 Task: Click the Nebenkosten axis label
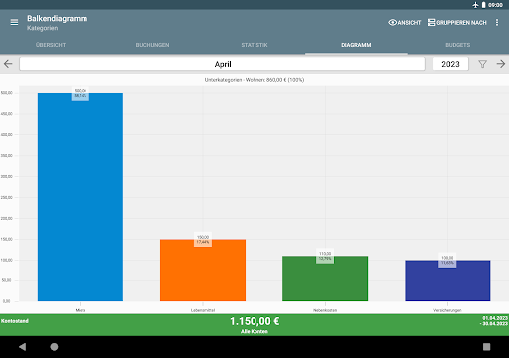325,310
